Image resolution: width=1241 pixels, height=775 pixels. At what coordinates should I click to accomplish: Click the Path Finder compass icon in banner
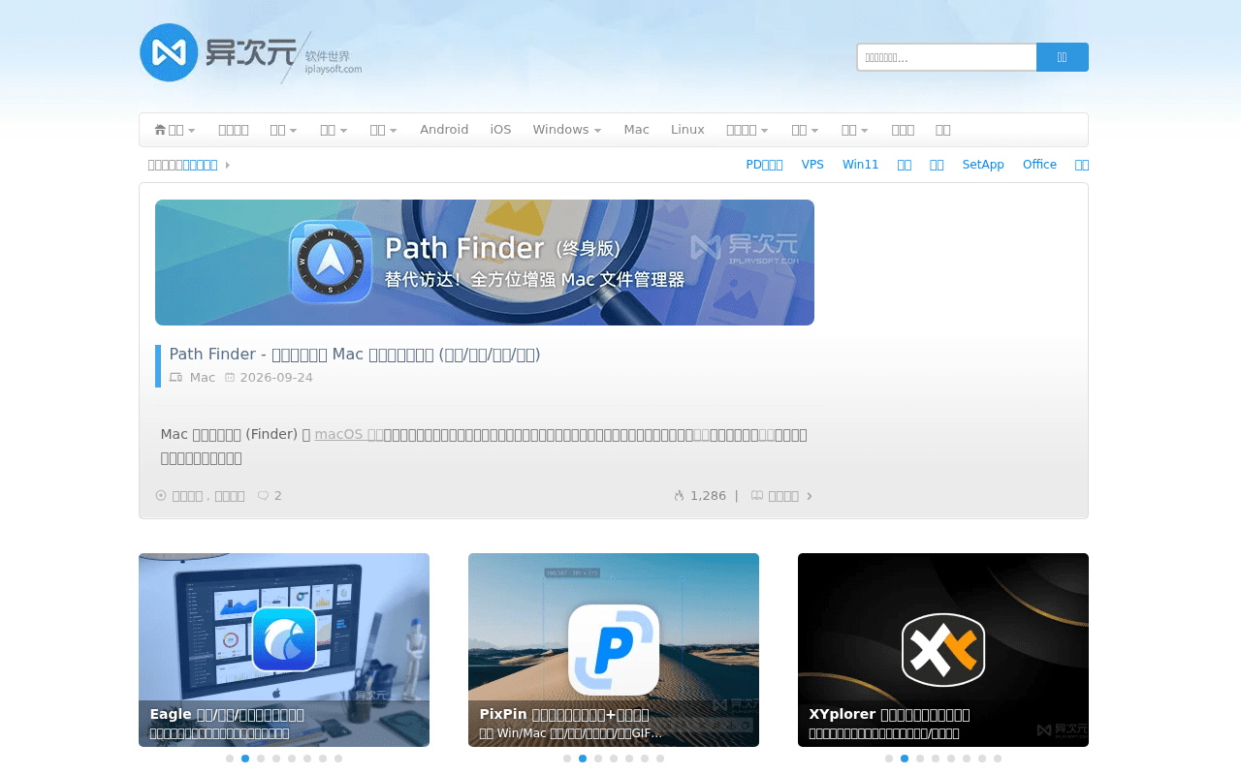tap(331, 262)
